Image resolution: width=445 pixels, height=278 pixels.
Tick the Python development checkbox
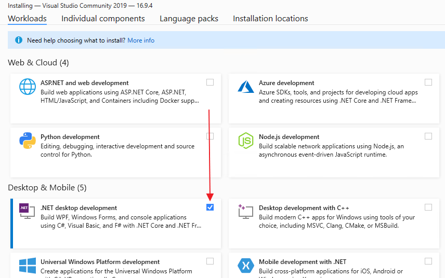pos(210,136)
